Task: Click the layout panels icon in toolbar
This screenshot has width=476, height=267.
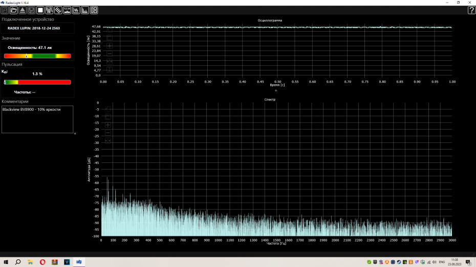Action: coord(94,10)
